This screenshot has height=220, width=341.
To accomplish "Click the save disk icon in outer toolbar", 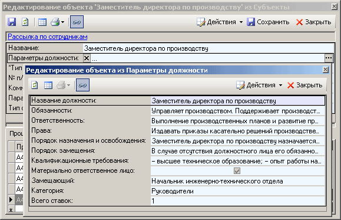I will tap(12, 22).
